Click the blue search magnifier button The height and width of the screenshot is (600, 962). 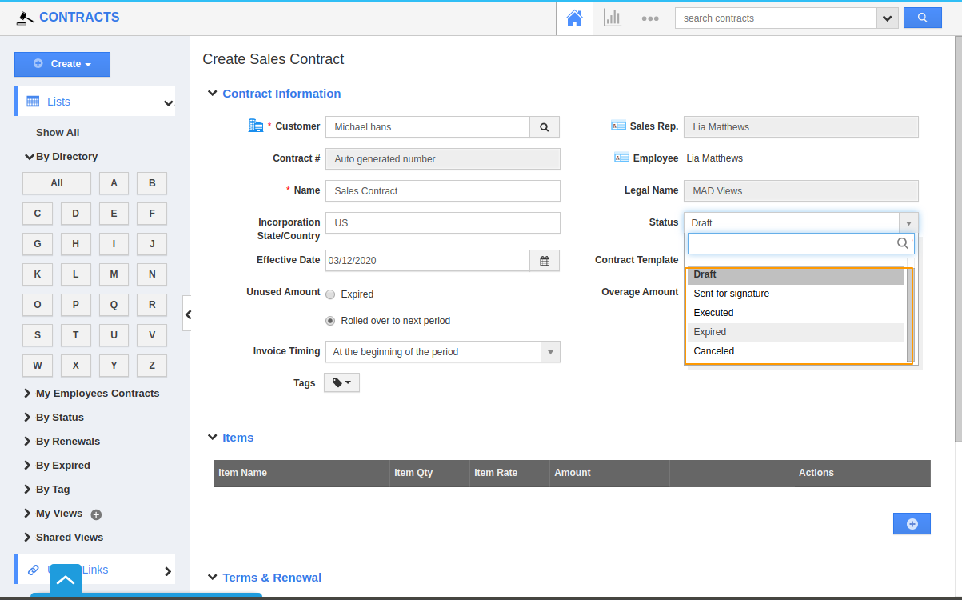[923, 18]
